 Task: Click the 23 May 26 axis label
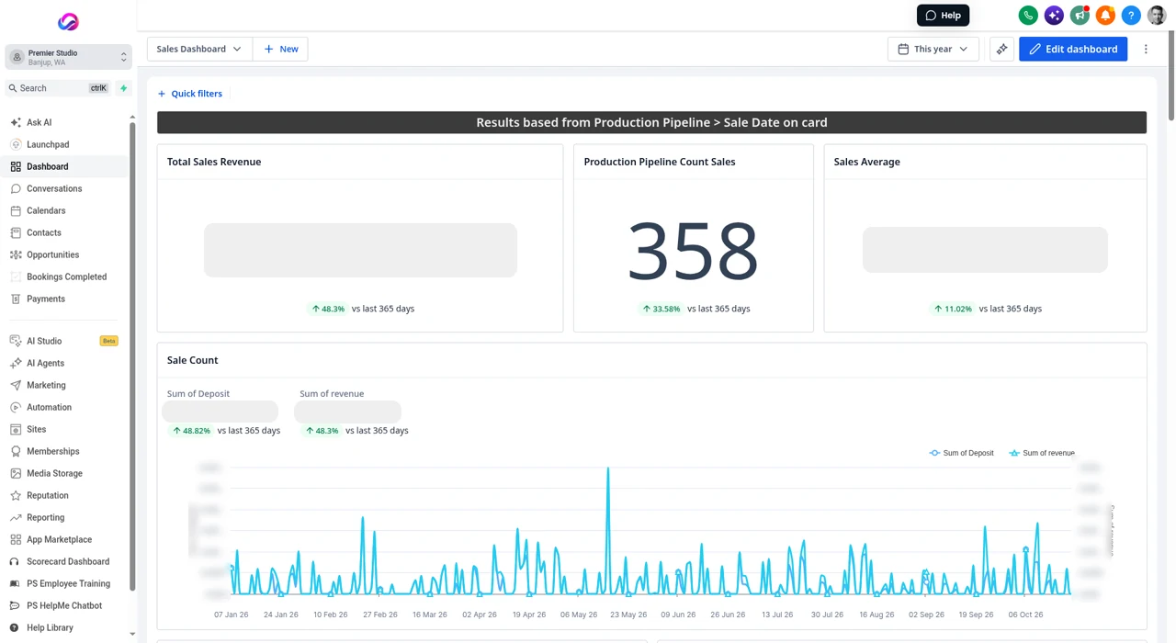pos(628,615)
